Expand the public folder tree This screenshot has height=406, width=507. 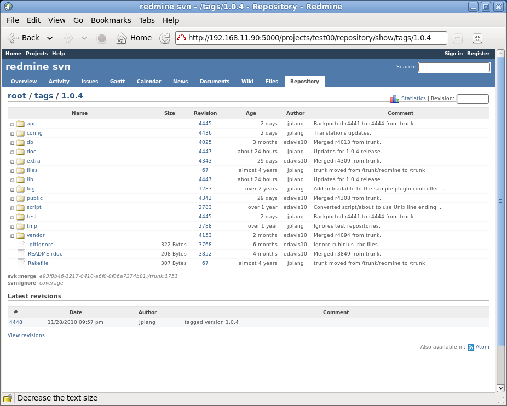(x=12, y=199)
